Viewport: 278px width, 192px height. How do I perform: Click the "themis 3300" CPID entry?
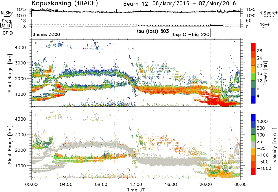click(46, 34)
